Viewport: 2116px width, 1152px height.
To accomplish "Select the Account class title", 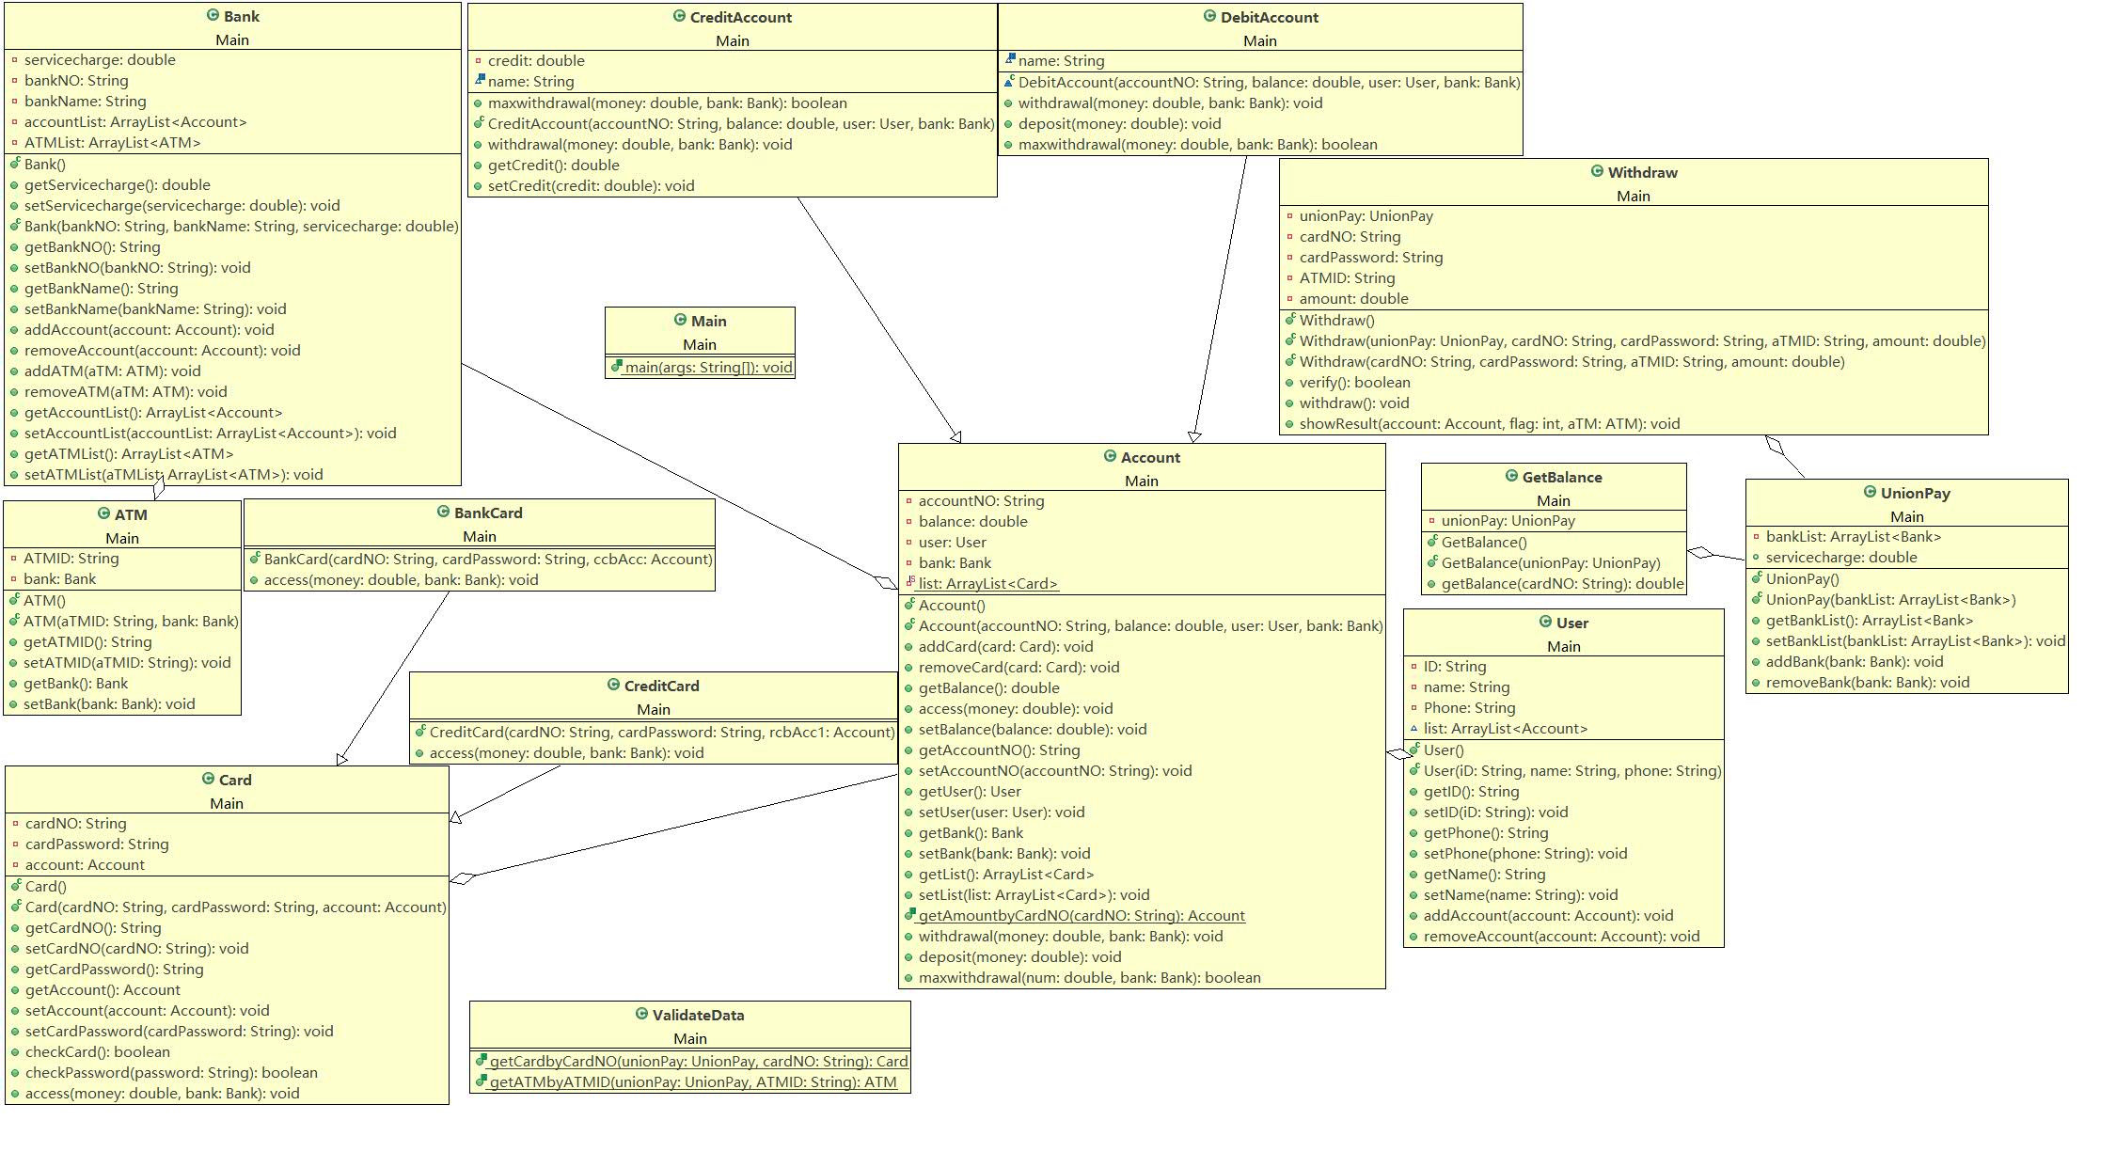I will [x=1149, y=458].
